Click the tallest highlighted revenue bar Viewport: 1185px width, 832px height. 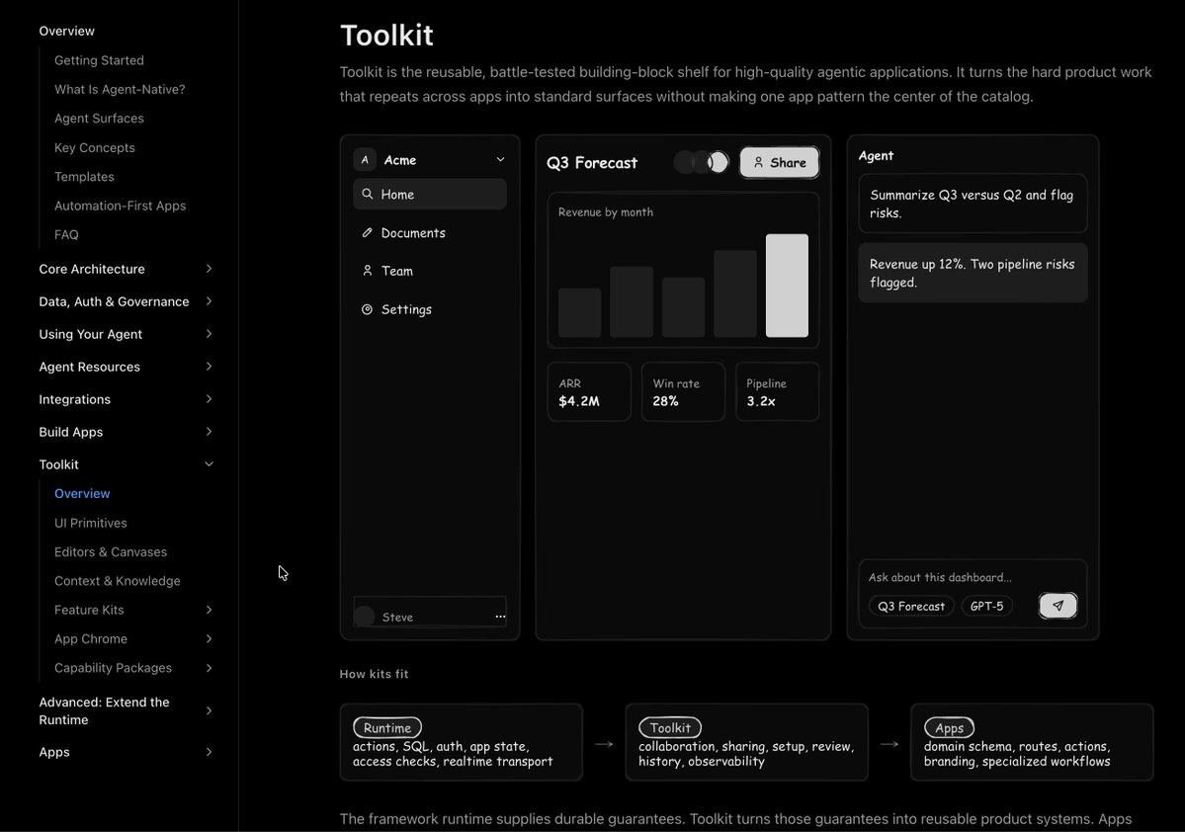(787, 286)
